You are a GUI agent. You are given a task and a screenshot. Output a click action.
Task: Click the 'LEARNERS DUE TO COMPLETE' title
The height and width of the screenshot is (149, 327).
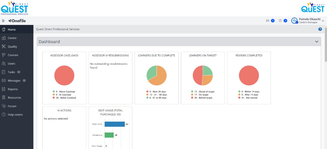pyautogui.click(x=157, y=55)
